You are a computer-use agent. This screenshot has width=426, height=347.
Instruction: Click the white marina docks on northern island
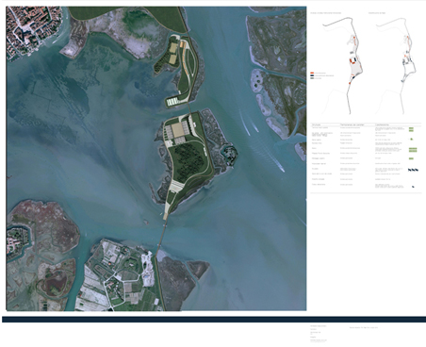pos(172,102)
